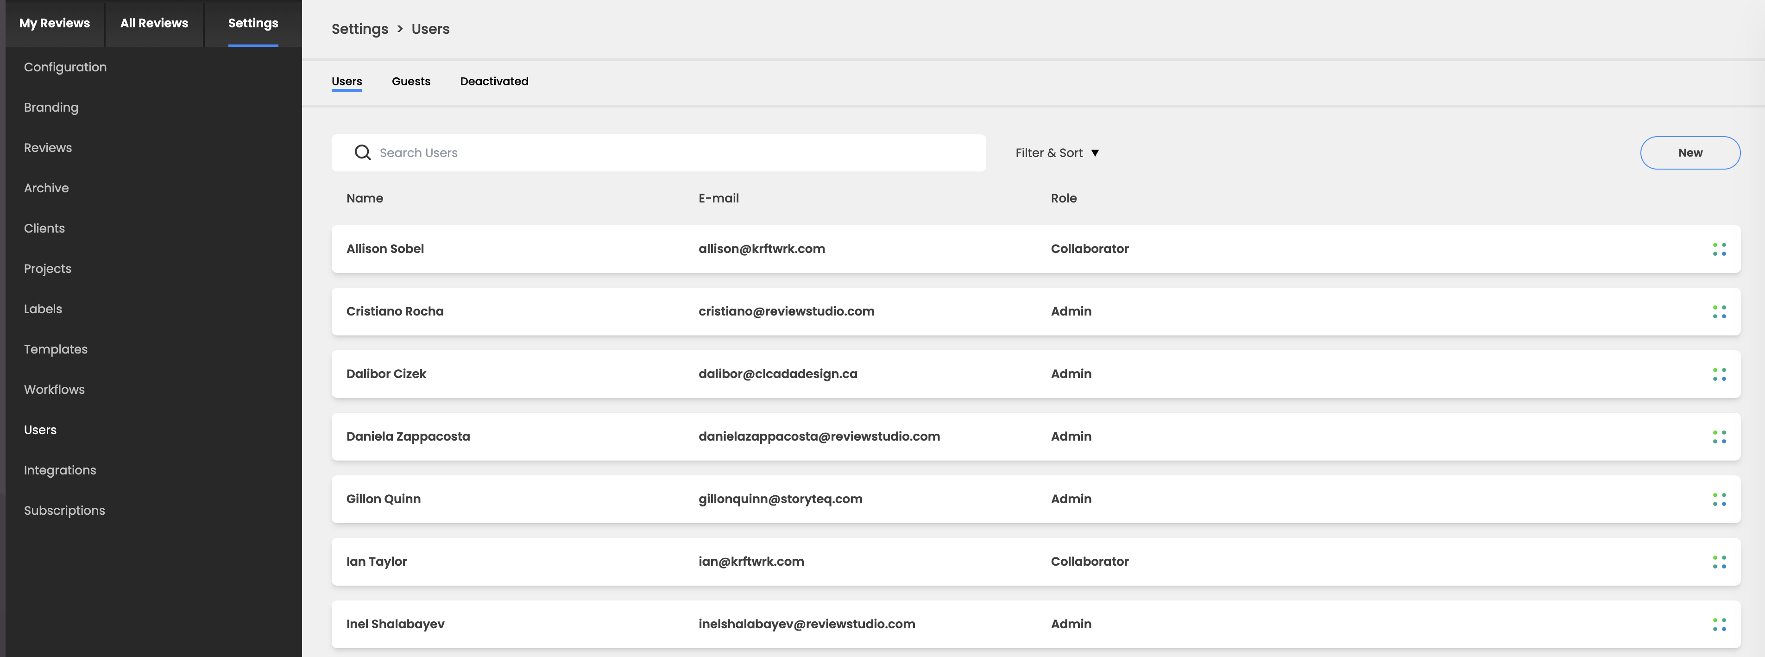Click Admin role for Daniela Zappacosta

1071,436
